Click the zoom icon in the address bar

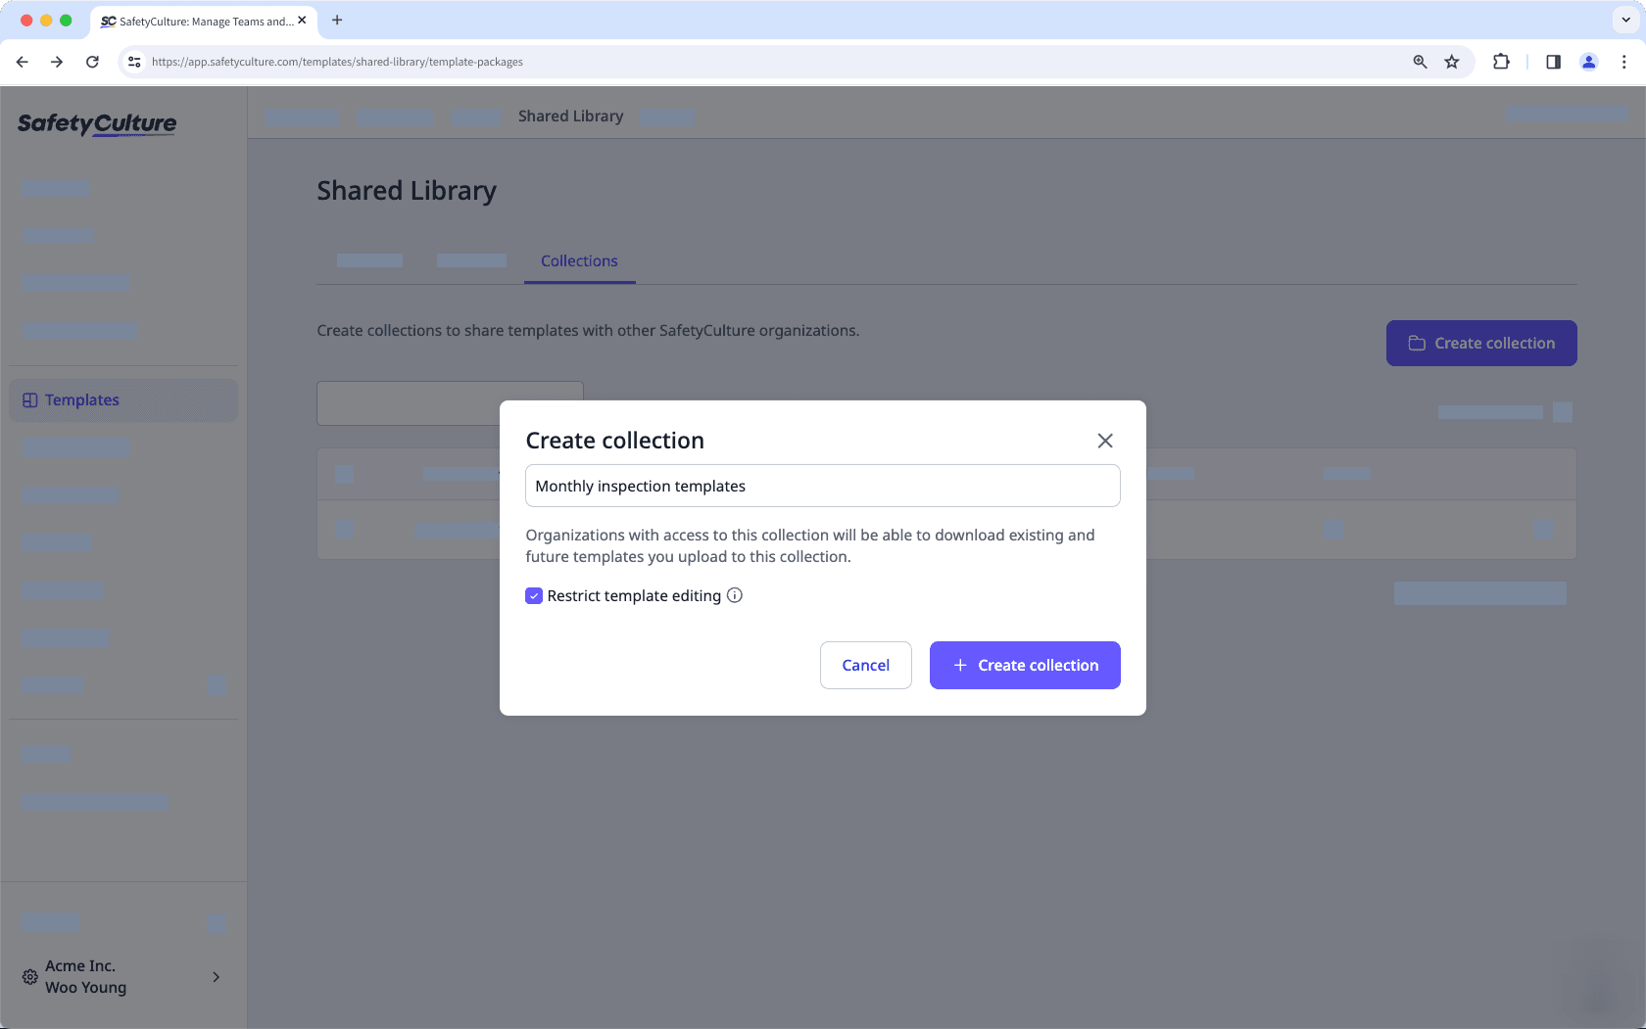point(1419,61)
